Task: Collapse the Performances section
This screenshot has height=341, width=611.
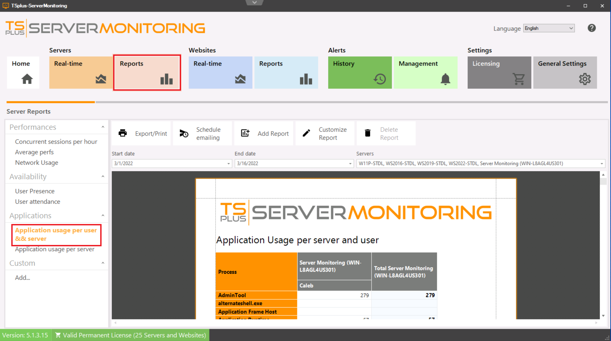Action: 103,127
